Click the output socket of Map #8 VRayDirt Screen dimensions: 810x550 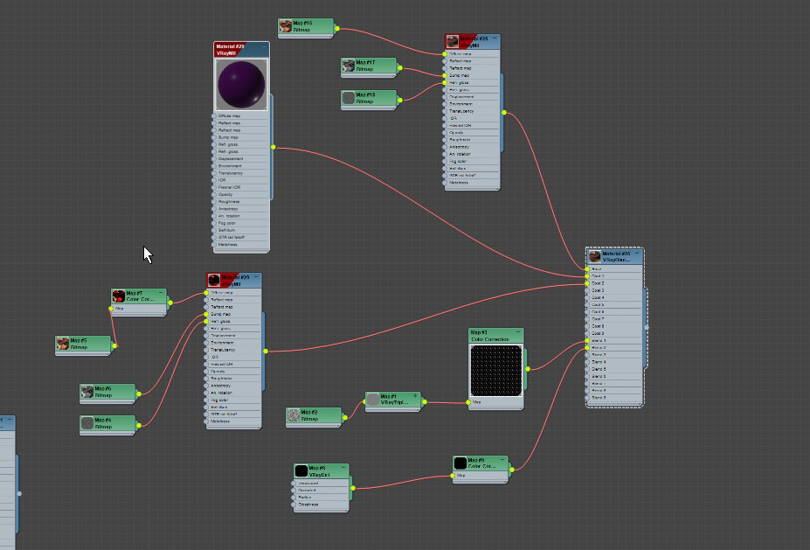353,488
